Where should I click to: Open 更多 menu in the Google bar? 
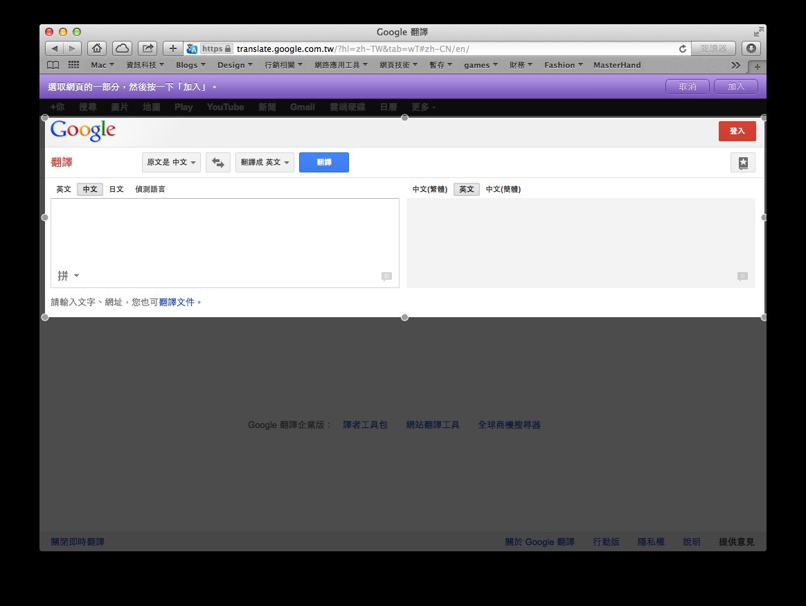423,107
